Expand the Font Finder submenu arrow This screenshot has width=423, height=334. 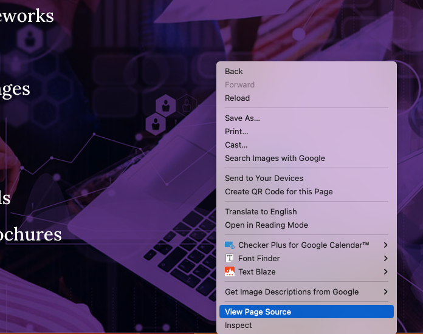[386, 259]
